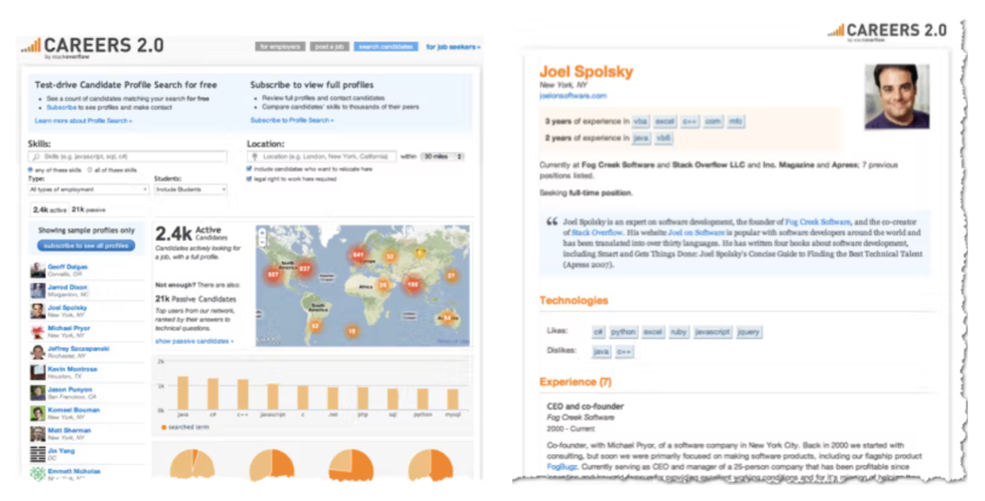The height and width of the screenshot is (501, 985).
Task: Open the 'post a job' nav item
Action: 329,46
